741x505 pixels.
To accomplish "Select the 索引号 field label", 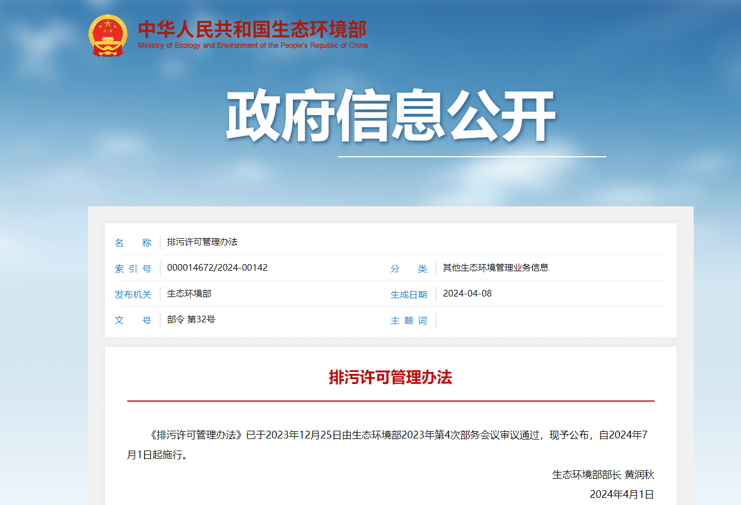I will [x=133, y=268].
